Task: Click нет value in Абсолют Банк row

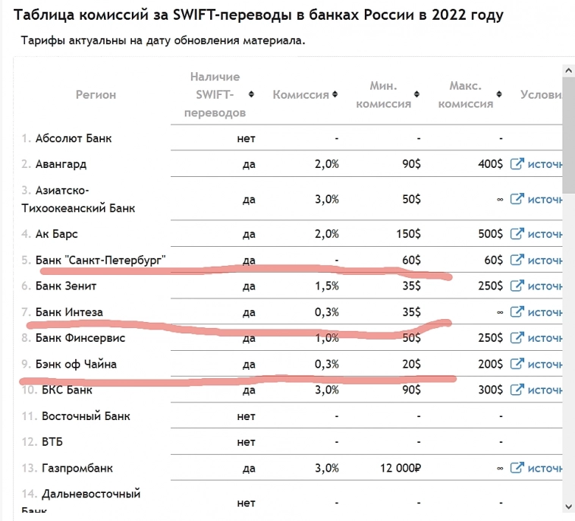Action: (246, 139)
